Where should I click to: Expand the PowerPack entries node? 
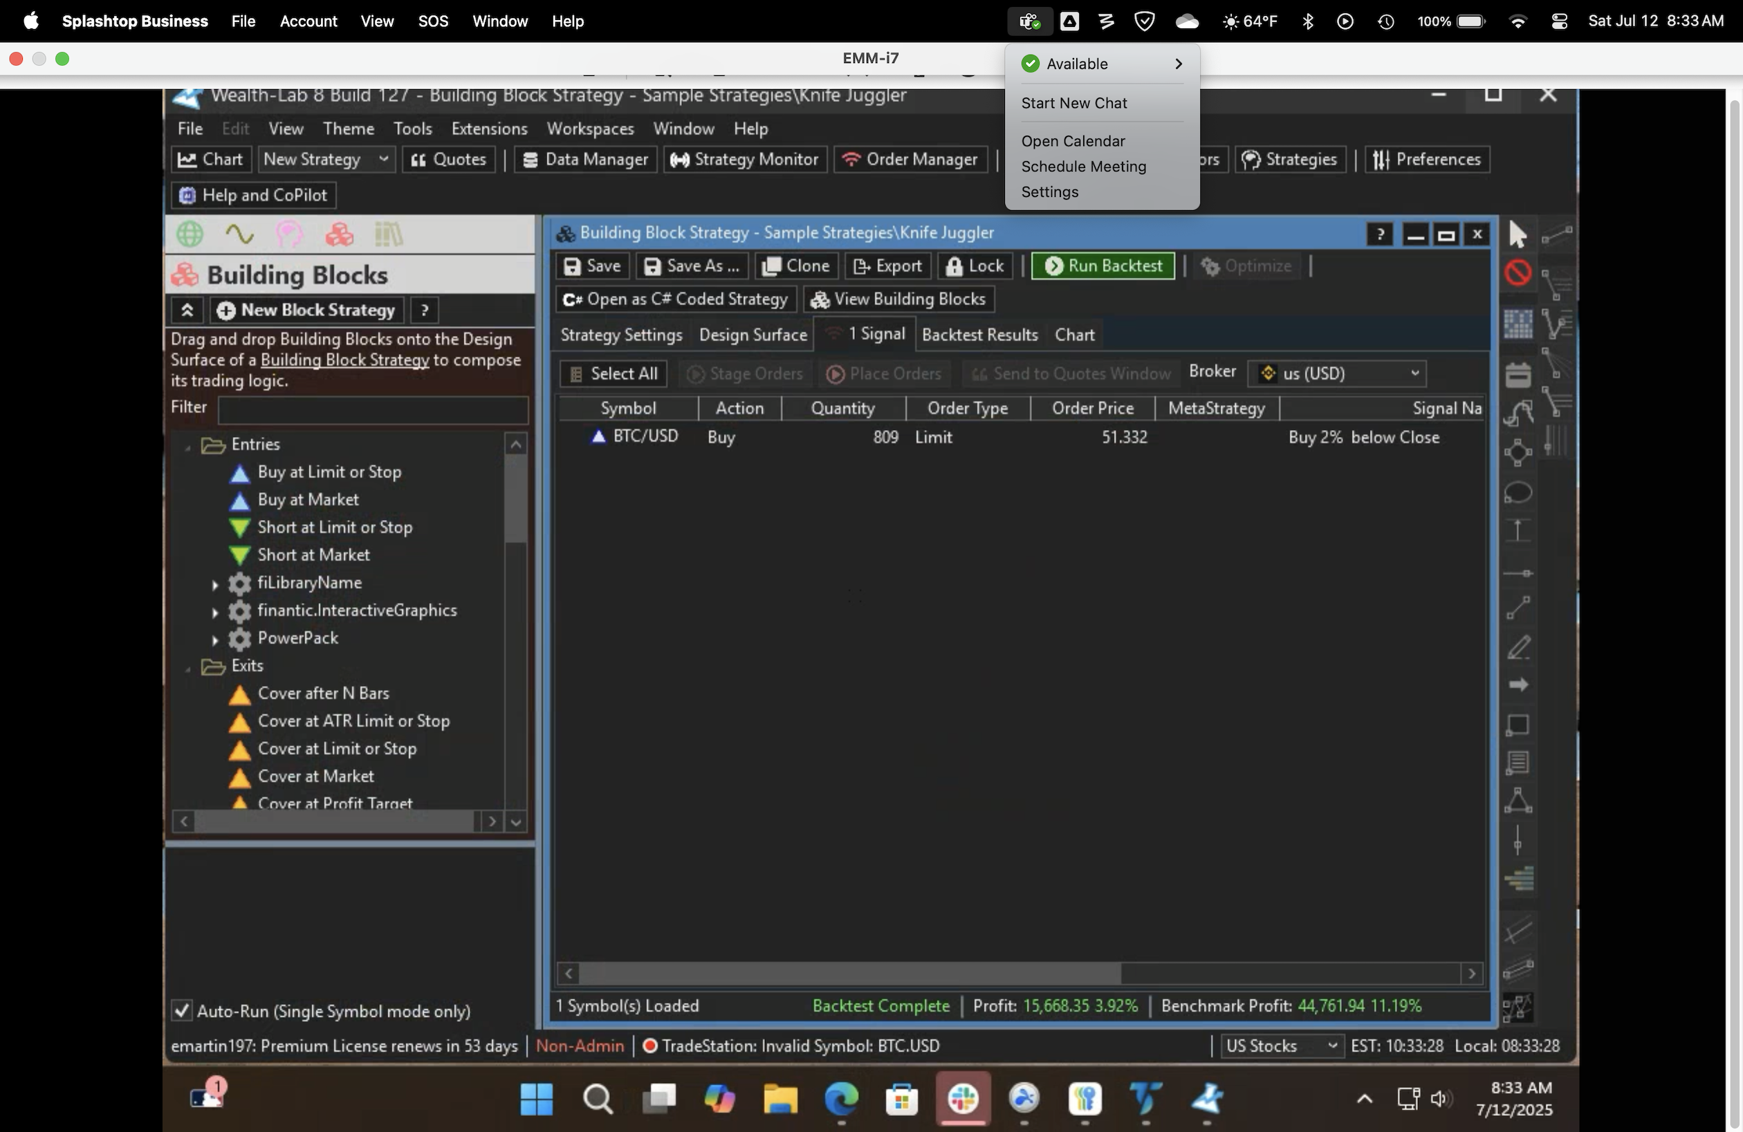click(x=214, y=639)
